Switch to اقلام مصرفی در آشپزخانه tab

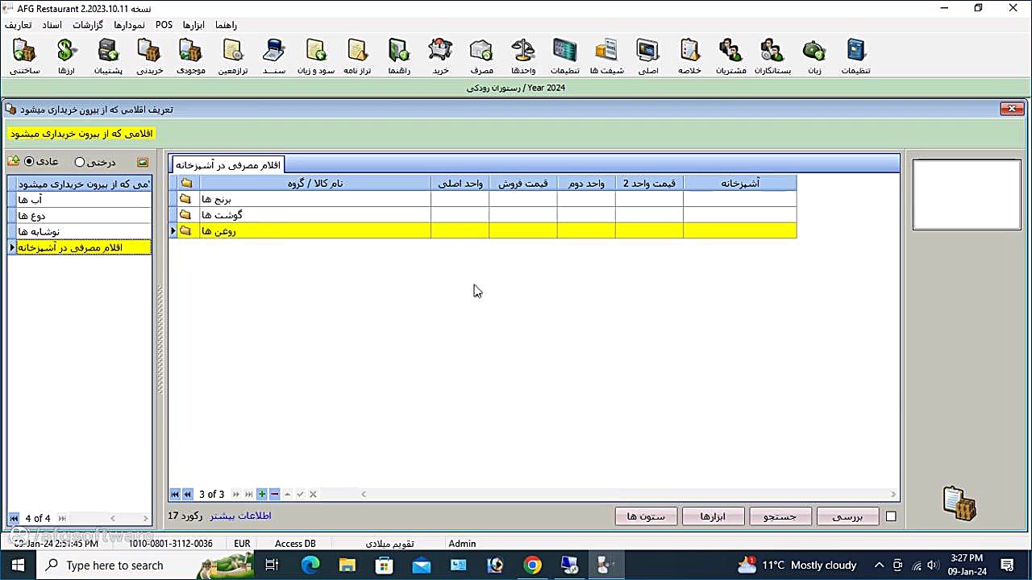[228, 164]
